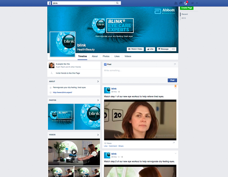The height and width of the screenshot is (177, 228).
Task: Click the Watch Video button
Action: pyautogui.click(x=135, y=49)
